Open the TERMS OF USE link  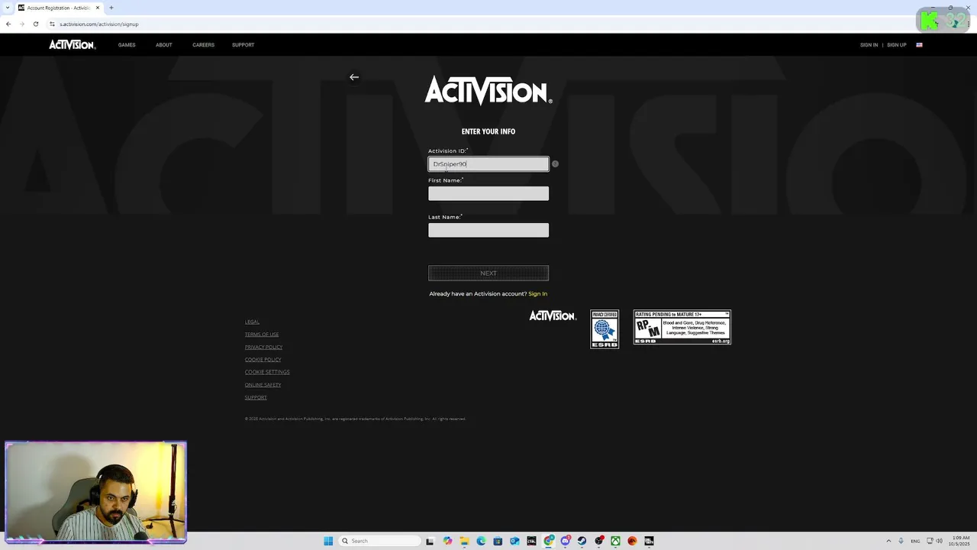coord(262,335)
